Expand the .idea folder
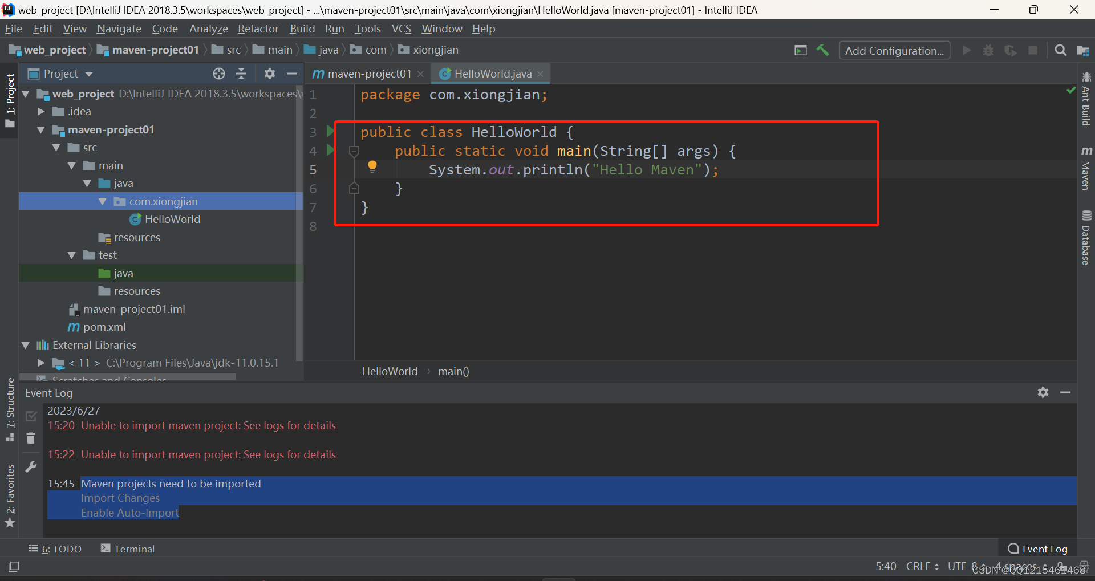 point(41,111)
